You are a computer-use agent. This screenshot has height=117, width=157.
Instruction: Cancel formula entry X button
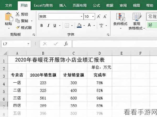[45, 44]
